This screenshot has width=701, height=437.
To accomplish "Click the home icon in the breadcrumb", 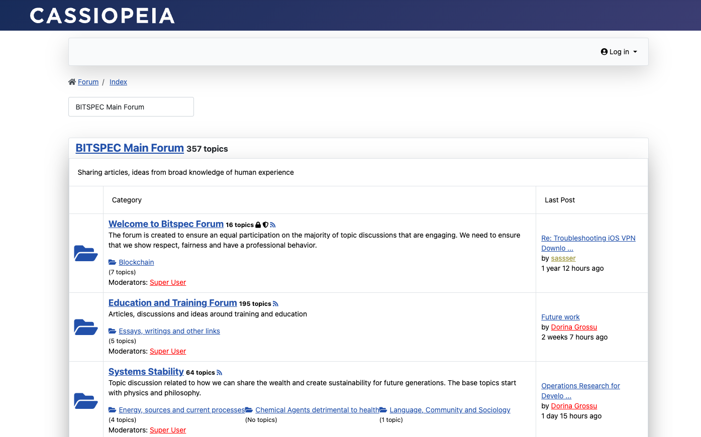I will [72, 82].
